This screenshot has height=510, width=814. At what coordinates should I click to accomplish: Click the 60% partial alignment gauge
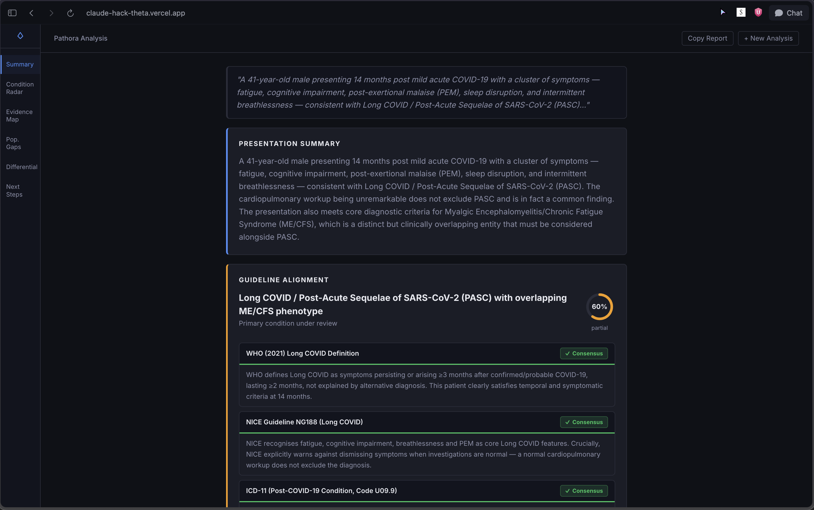599,307
